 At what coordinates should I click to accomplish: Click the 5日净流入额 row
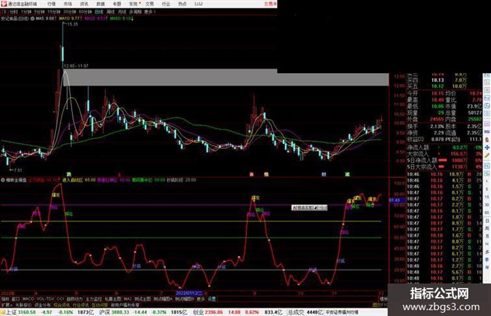coord(445,160)
